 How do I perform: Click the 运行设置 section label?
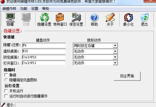[x=12, y=86]
